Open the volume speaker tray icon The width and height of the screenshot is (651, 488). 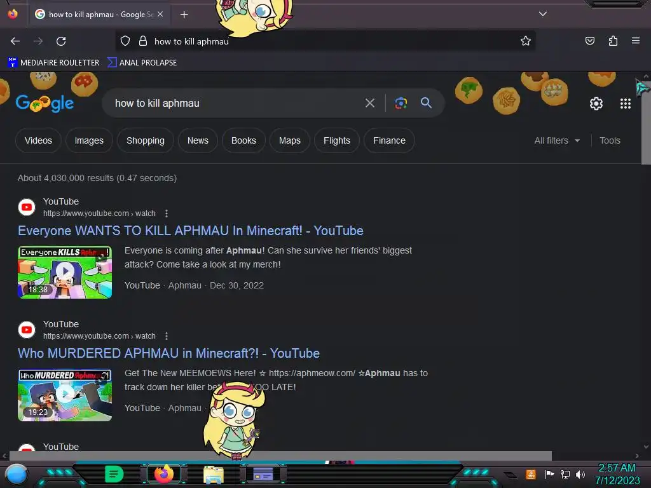point(580,474)
